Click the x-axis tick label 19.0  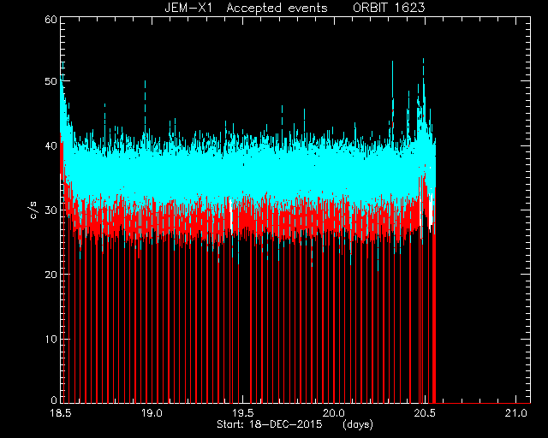coord(152,413)
